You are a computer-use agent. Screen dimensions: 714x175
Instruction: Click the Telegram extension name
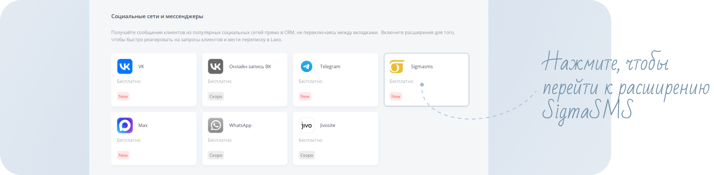330,67
